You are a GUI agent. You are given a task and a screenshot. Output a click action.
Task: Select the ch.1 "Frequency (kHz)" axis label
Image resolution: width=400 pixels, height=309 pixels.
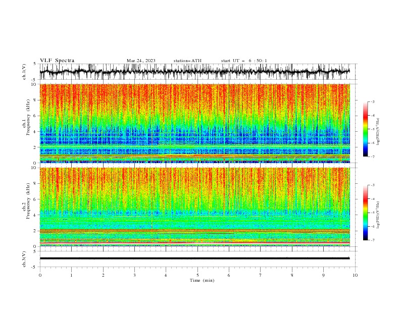(28, 118)
